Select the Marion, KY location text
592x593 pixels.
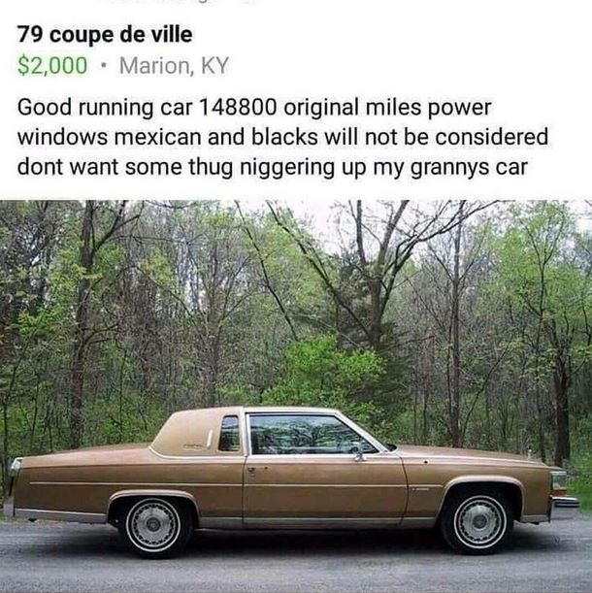[x=174, y=65]
